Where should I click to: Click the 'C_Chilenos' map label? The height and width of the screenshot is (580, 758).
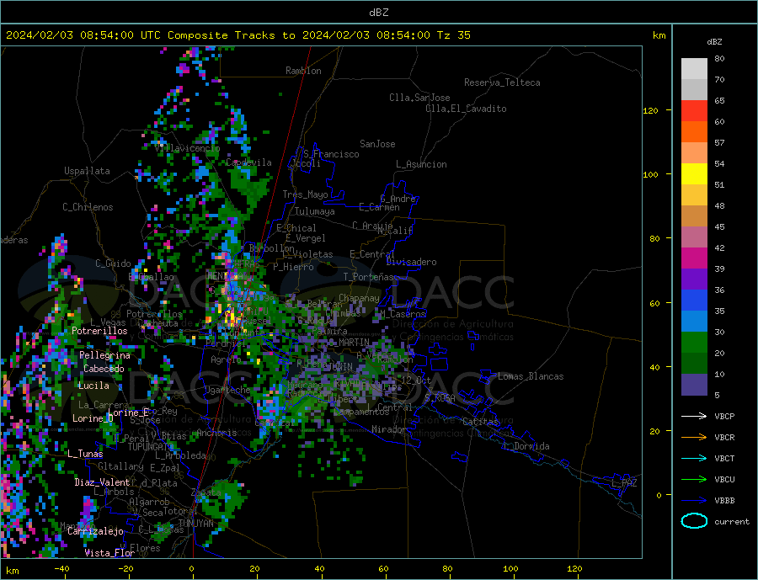[x=88, y=207]
